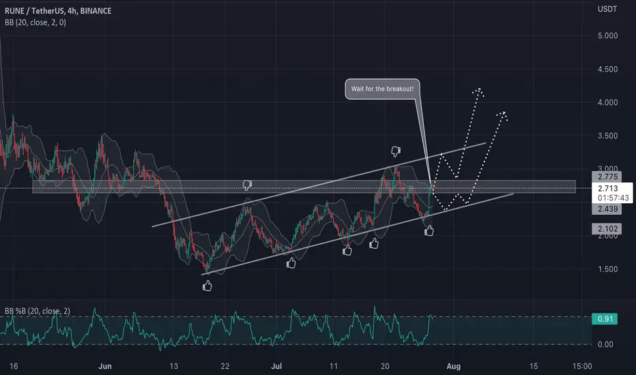The image size is (636, 375).
Task: Click the 11 date label on the time axis
Action: pyautogui.click(x=334, y=366)
